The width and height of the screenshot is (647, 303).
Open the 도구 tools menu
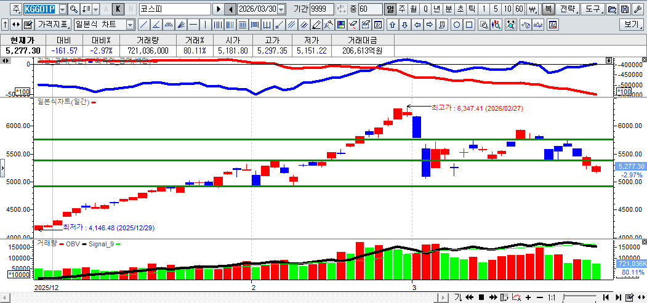point(593,9)
